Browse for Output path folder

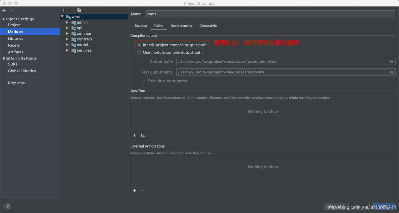point(392,61)
